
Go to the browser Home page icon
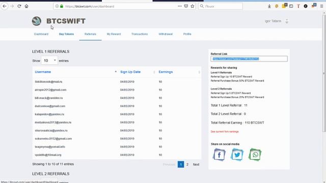(x=26, y=6)
